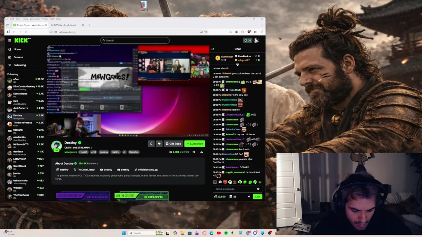The height and width of the screenshot is (237, 422).
Task: Open the History menu
Action: pos(25,19)
